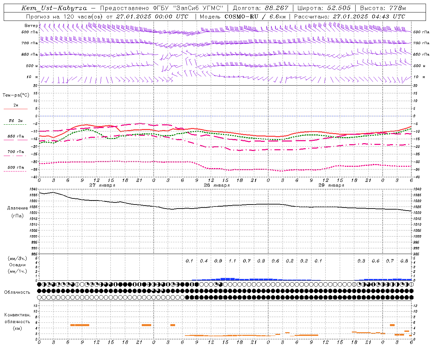The height and width of the screenshot is (345, 431).
Task: Click the model name COSMO-RU / 6.6км
Action: pos(255,17)
